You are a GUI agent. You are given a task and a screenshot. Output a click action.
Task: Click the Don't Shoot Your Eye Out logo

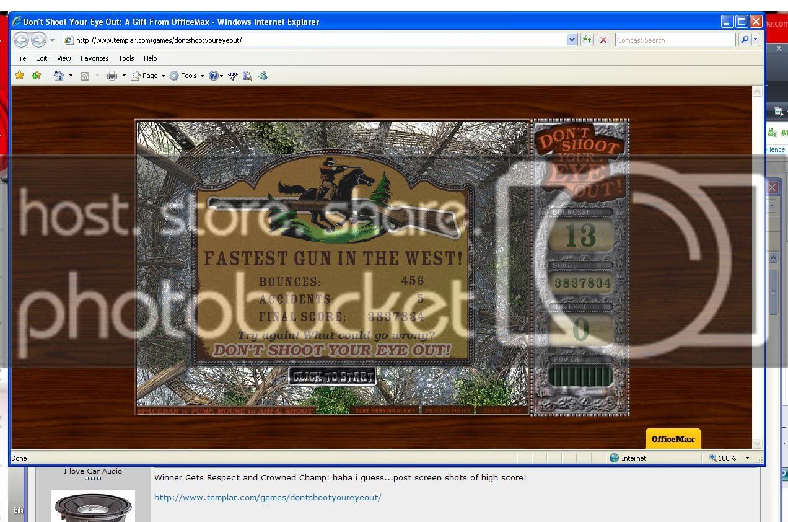point(580,161)
